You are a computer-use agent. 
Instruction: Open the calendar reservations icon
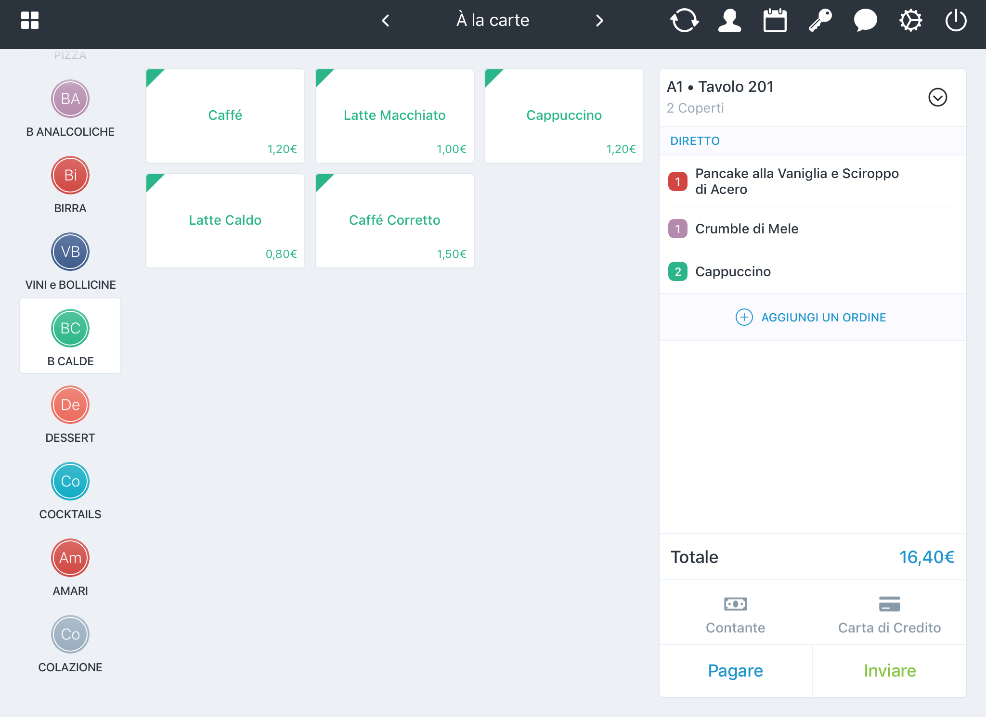775,20
